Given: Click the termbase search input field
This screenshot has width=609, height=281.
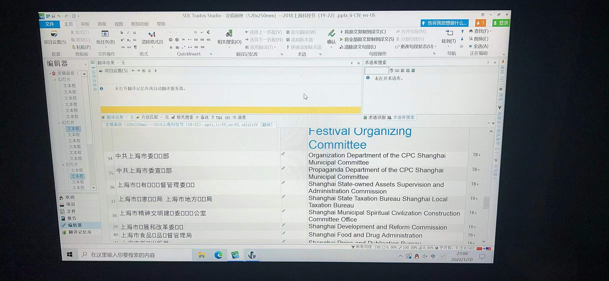Looking at the screenshot, I should point(376,70).
